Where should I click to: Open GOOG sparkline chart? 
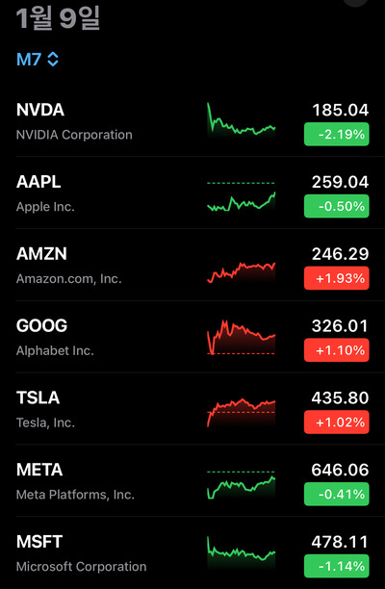coord(242,337)
